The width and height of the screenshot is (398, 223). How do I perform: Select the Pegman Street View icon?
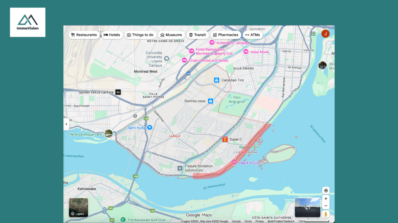pyautogui.click(x=326, y=214)
